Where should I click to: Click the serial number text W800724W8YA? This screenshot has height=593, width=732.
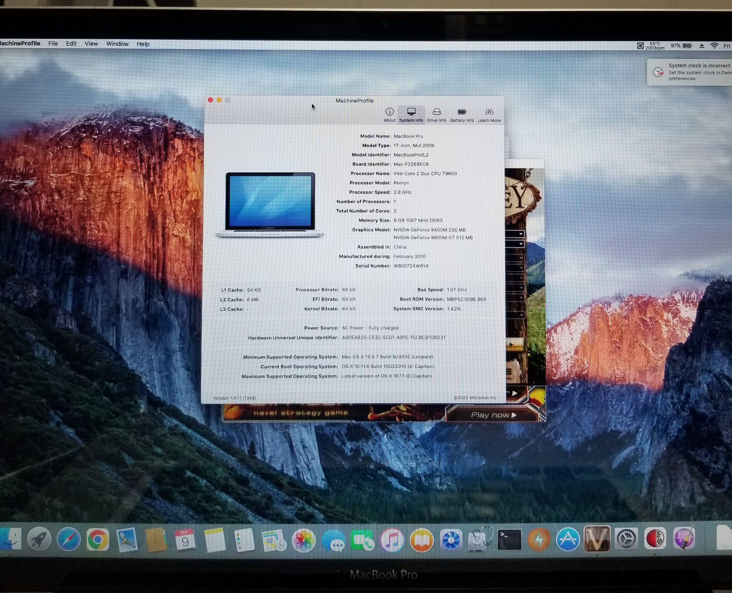tap(411, 266)
